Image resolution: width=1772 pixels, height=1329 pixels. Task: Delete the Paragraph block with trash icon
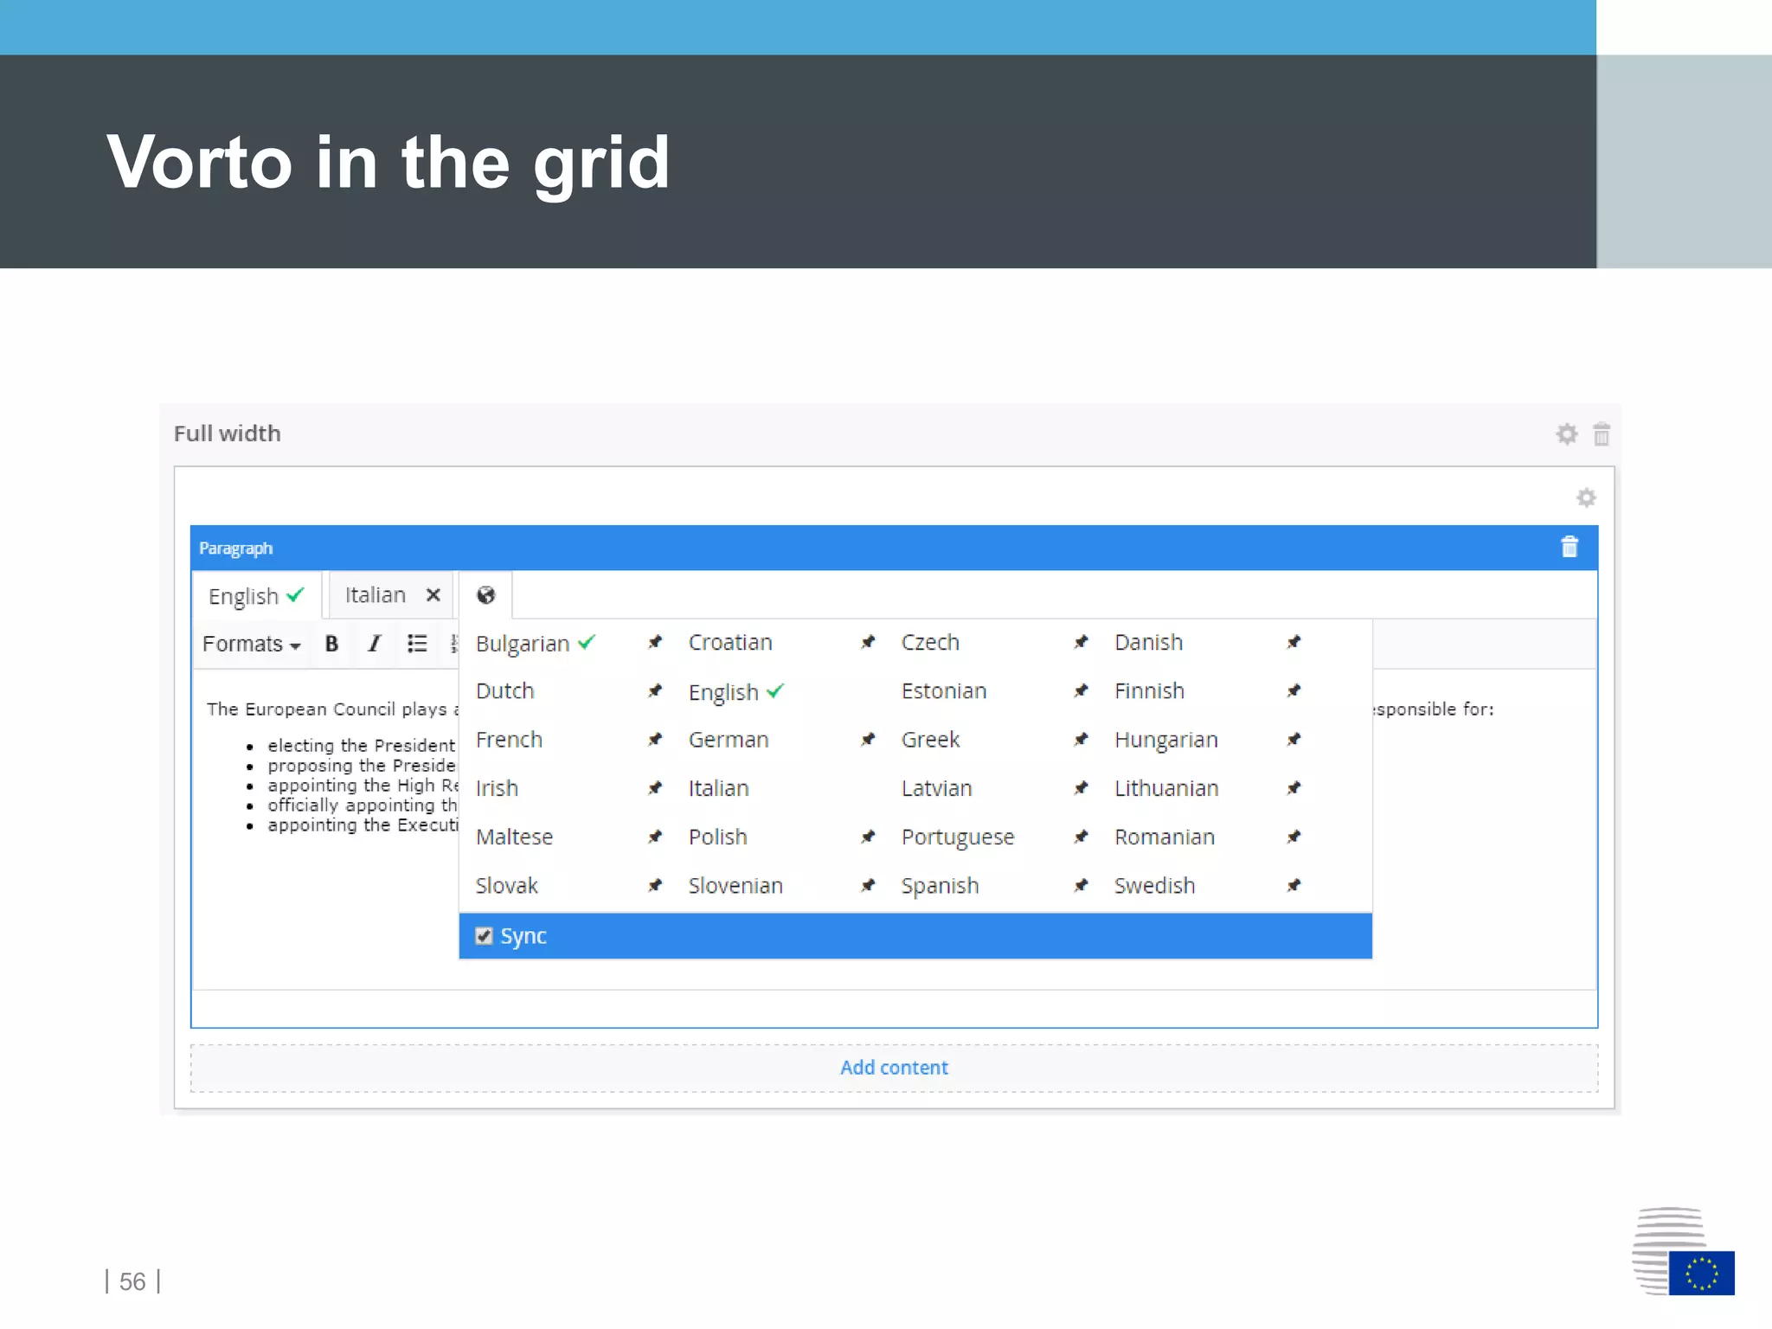[x=1569, y=548]
